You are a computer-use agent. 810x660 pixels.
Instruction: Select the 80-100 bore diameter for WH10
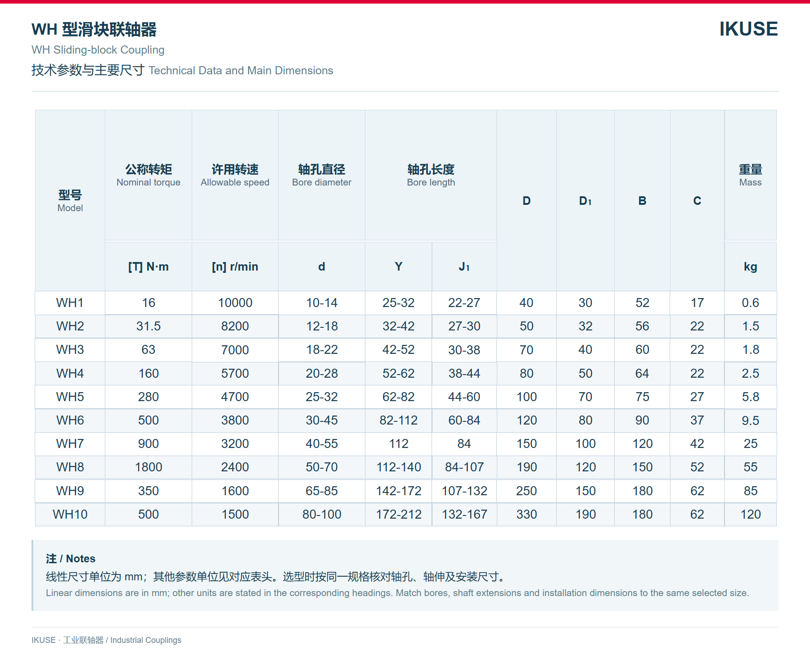pos(322,514)
